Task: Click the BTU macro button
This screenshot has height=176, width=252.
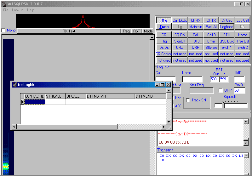Action: pyautogui.click(x=227, y=35)
